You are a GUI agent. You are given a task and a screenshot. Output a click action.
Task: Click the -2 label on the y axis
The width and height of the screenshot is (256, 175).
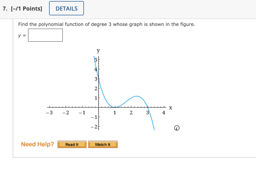(x=94, y=127)
